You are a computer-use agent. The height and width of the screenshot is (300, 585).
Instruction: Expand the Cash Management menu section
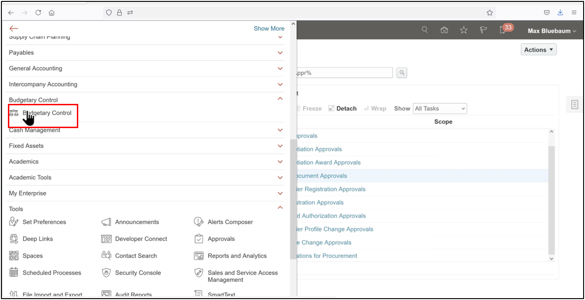pyautogui.click(x=280, y=130)
